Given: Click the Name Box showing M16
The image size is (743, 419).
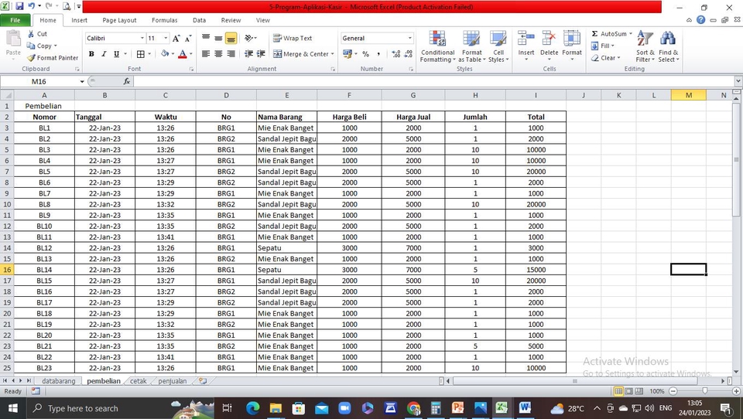Looking at the screenshot, I should tap(39, 81).
